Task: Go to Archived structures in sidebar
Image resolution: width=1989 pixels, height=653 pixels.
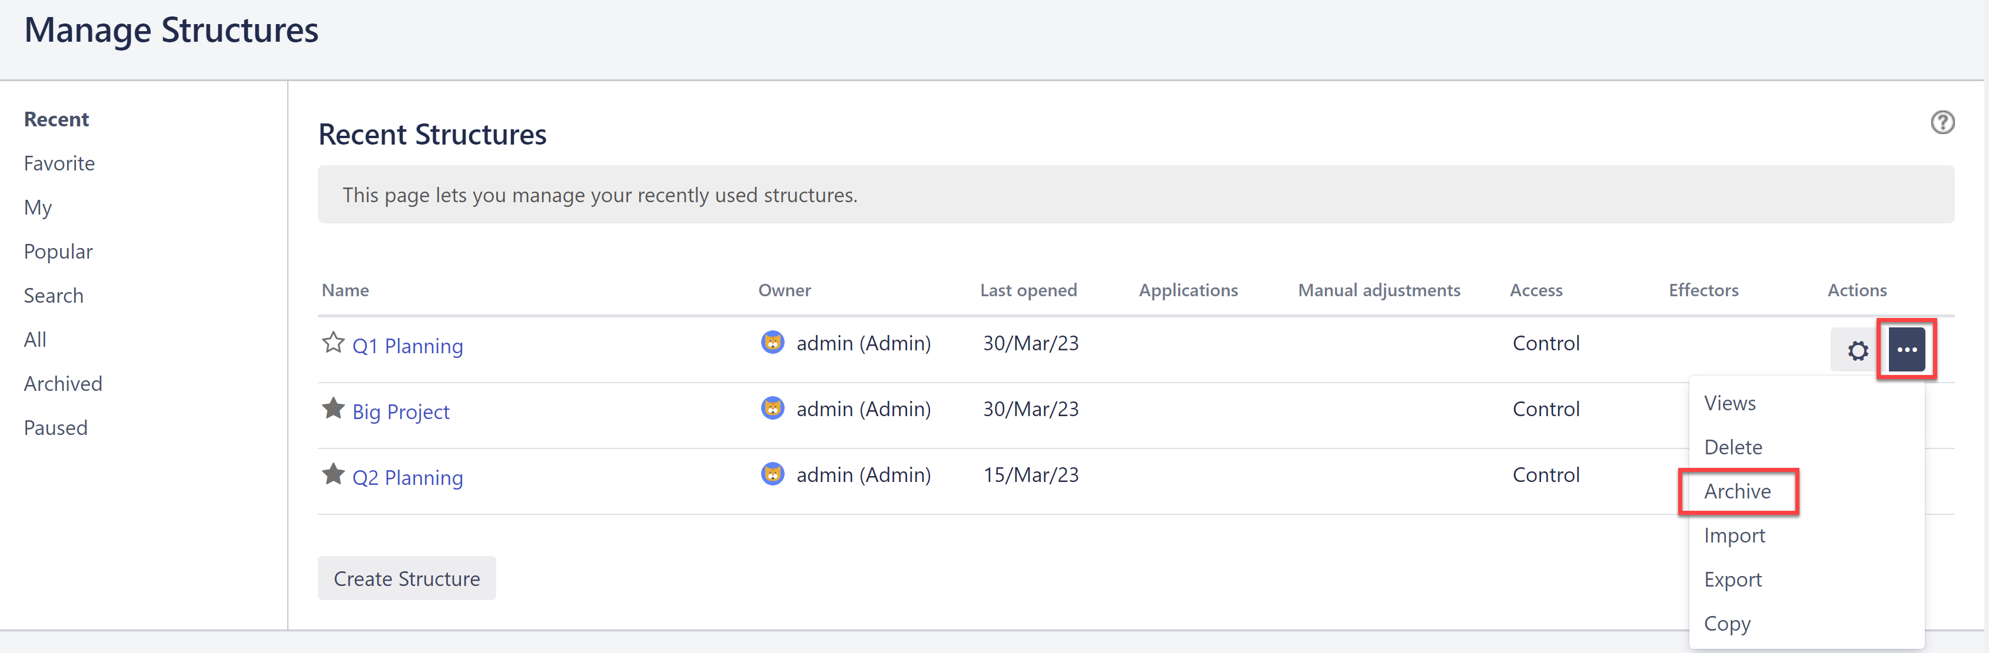Action: (x=62, y=384)
